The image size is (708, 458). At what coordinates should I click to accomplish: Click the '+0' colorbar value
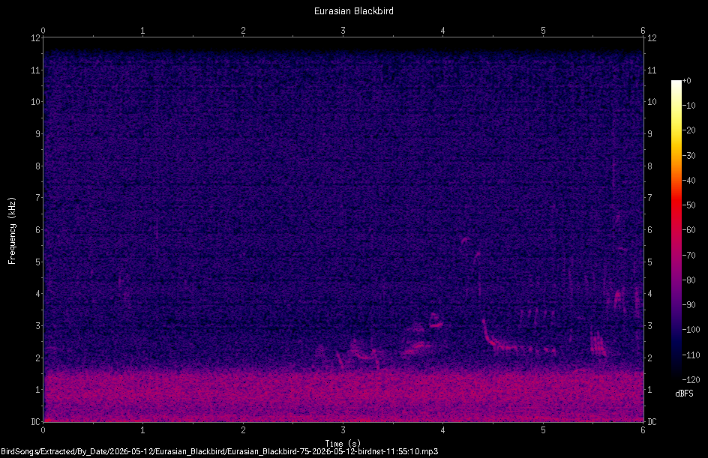[x=686, y=81]
